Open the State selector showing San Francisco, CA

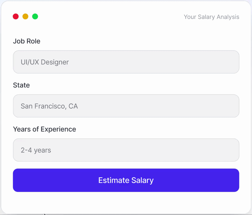click(x=126, y=106)
